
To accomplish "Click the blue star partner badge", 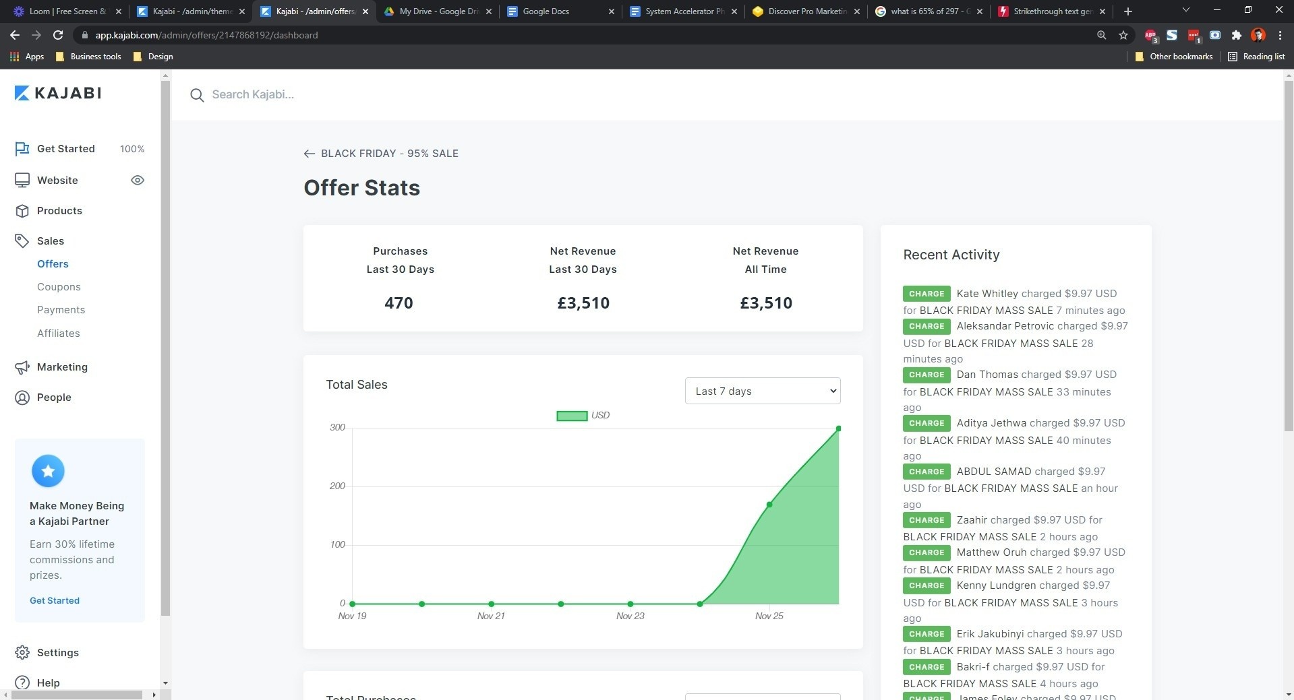I will [48, 471].
